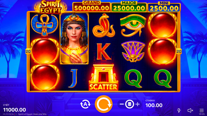The image size is (207, 116).
Task: Decrease the bet with minus button
Action: 122,104
